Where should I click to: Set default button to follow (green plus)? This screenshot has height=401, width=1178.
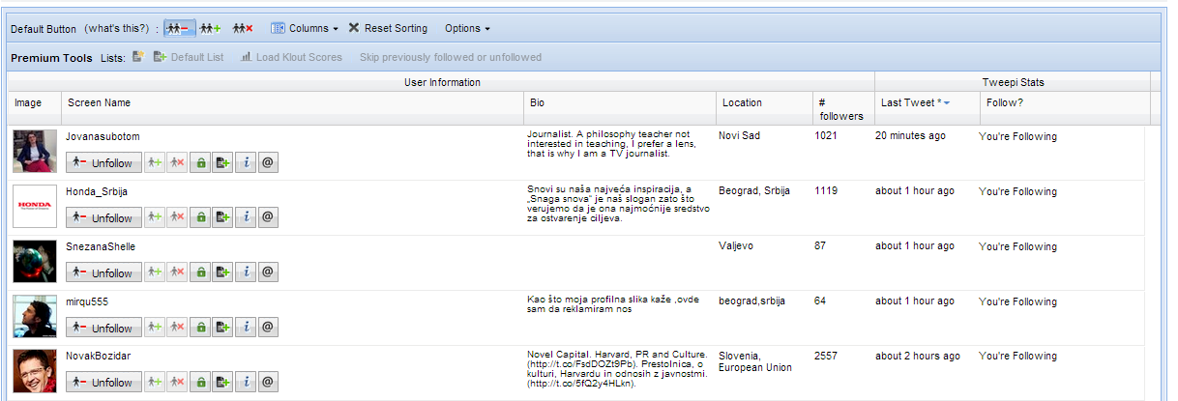pos(210,29)
